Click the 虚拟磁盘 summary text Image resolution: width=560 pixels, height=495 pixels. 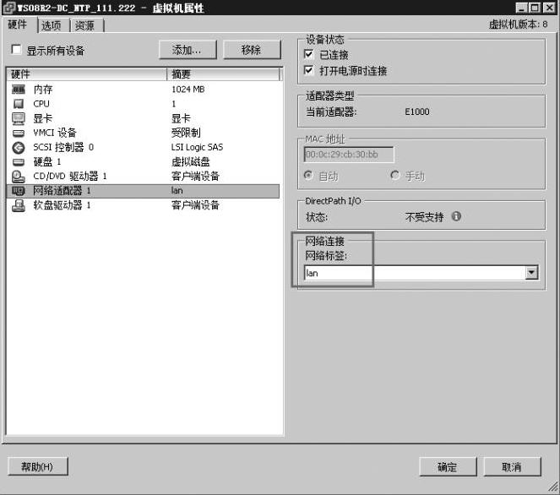click(x=190, y=162)
